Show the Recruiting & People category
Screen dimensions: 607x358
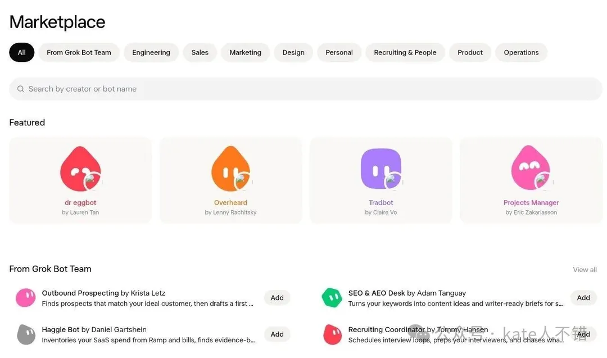click(x=405, y=52)
